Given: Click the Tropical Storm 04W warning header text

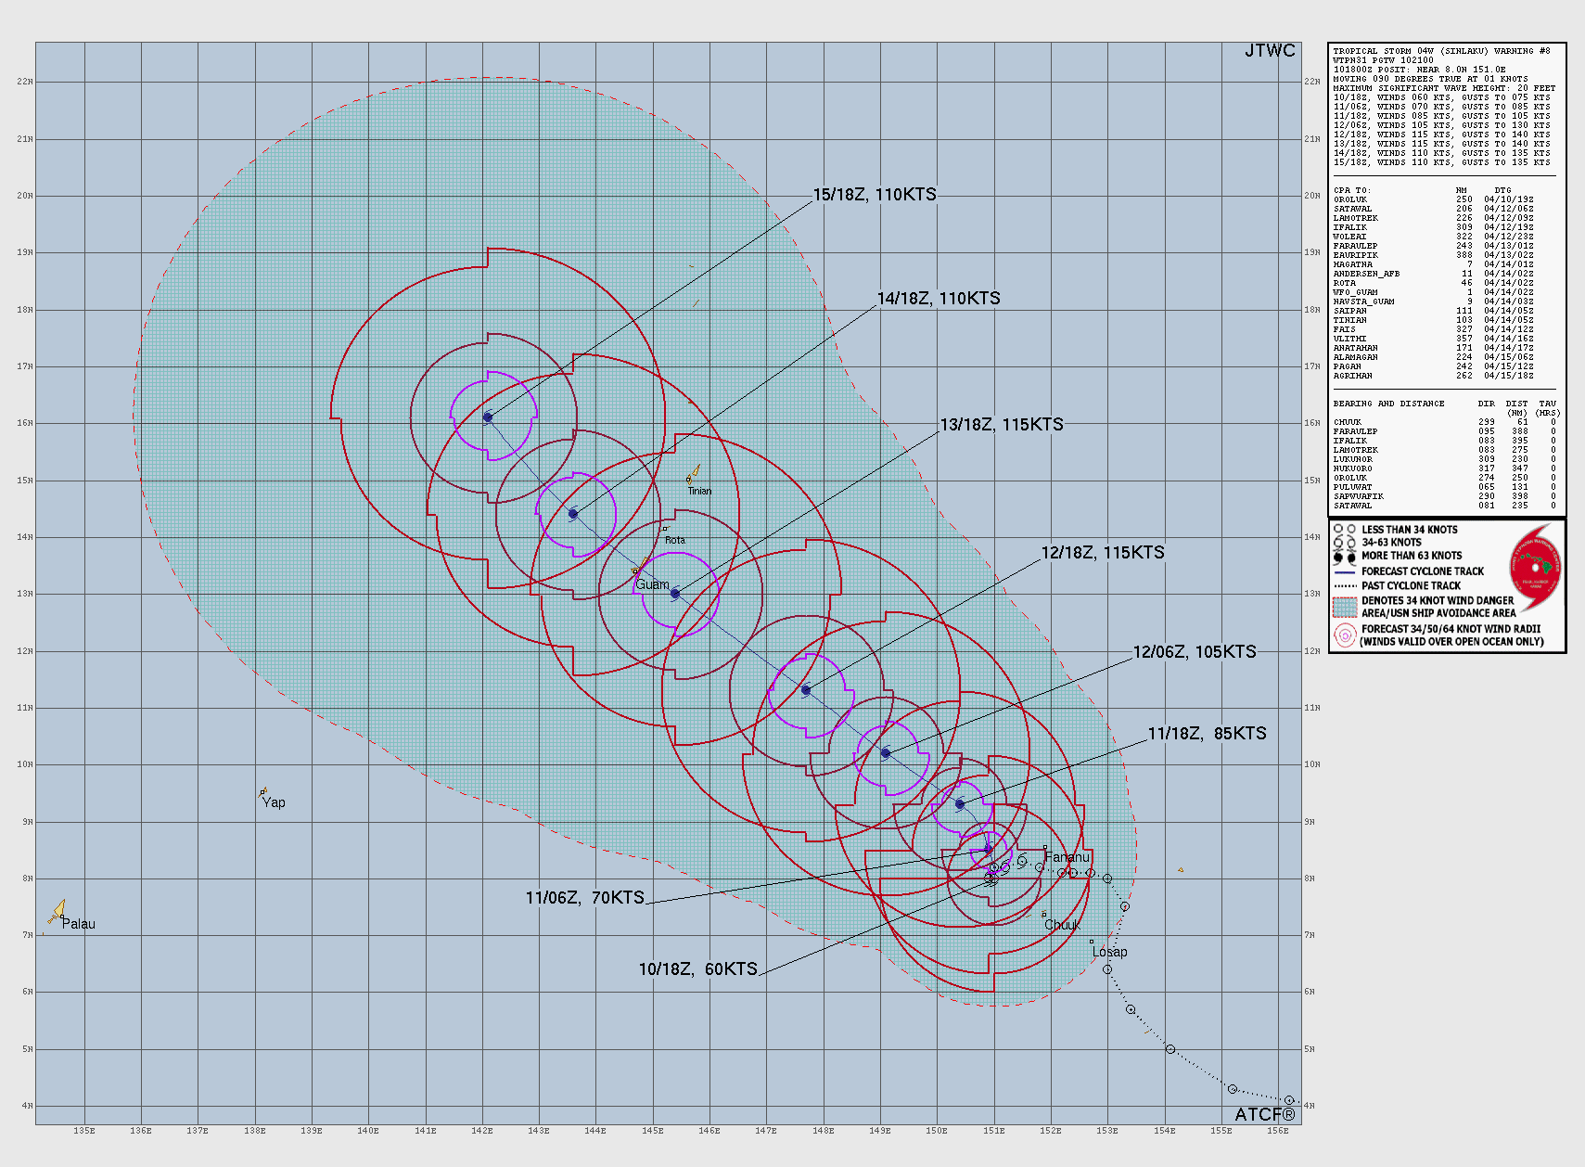Looking at the screenshot, I should click(1441, 51).
